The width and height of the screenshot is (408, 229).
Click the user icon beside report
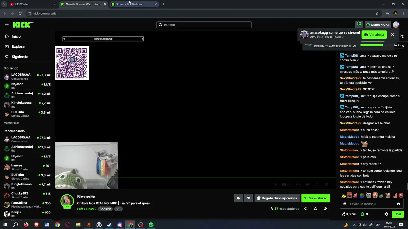tap(325, 209)
